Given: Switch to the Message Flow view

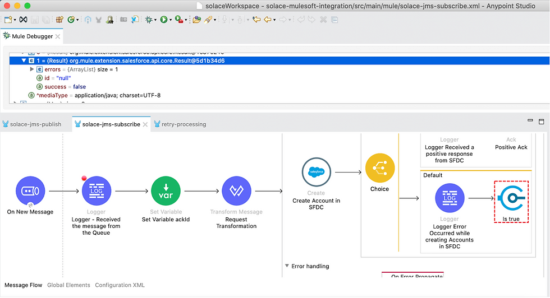Looking at the screenshot, I should (23, 285).
